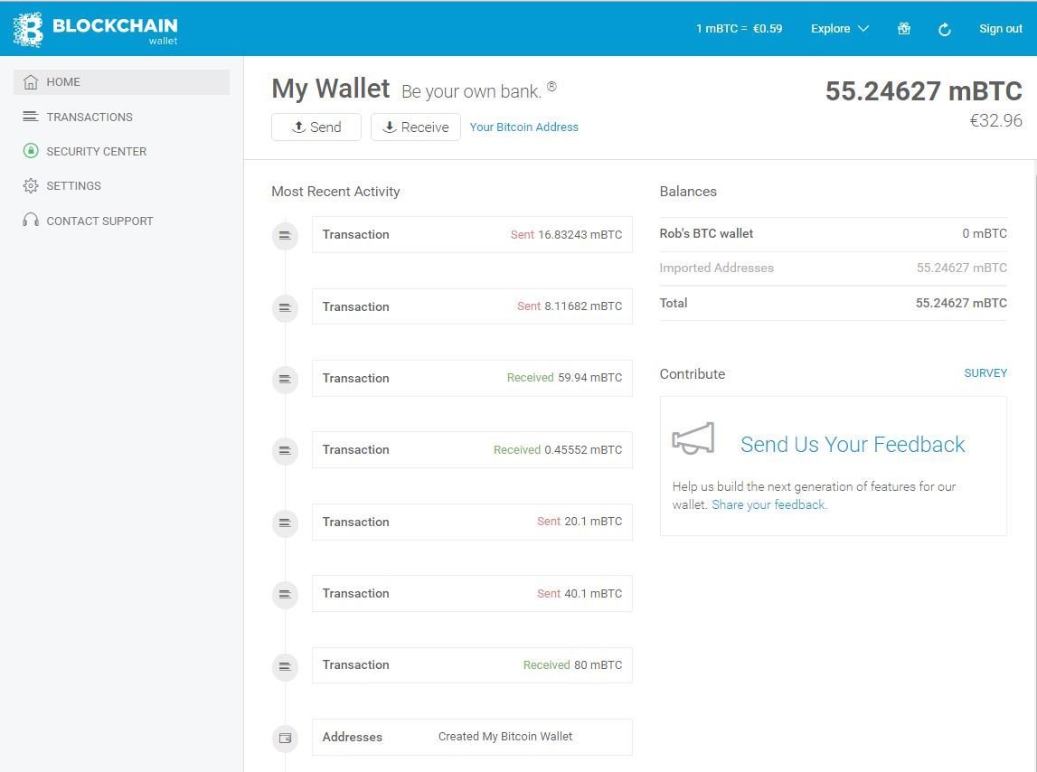Click icon beside Received 80 mBTC transaction
The image size is (1037, 772).
[x=285, y=666]
